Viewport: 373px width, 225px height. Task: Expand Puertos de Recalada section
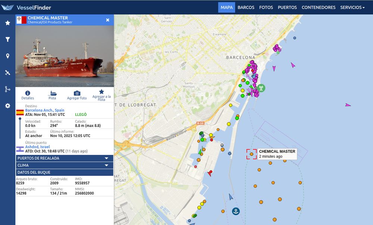pyautogui.click(x=65, y=158)
